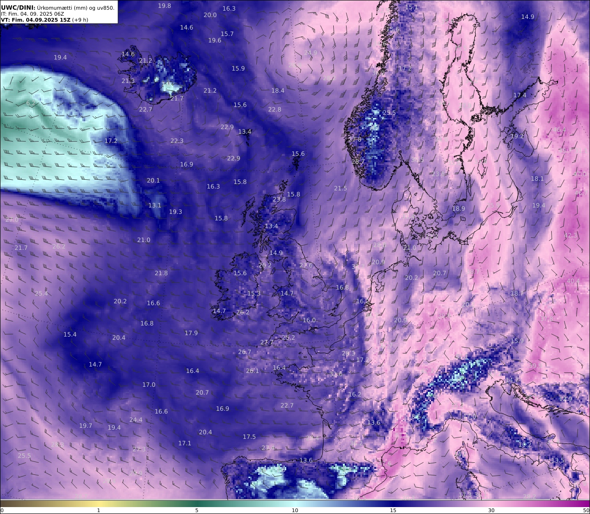Click the map value 20.0
590x514 pixels.
click(x=210, y=15)
